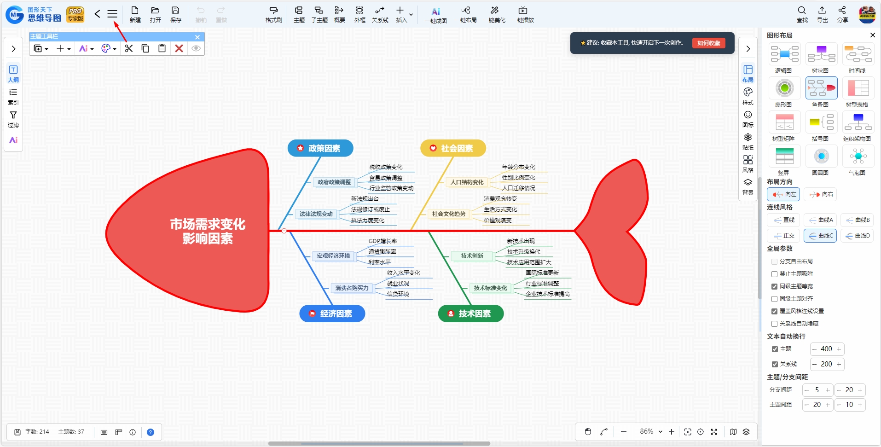Open the 一键美化 beautify tool
Screen dimensions: 881x447
pos(494,14)
